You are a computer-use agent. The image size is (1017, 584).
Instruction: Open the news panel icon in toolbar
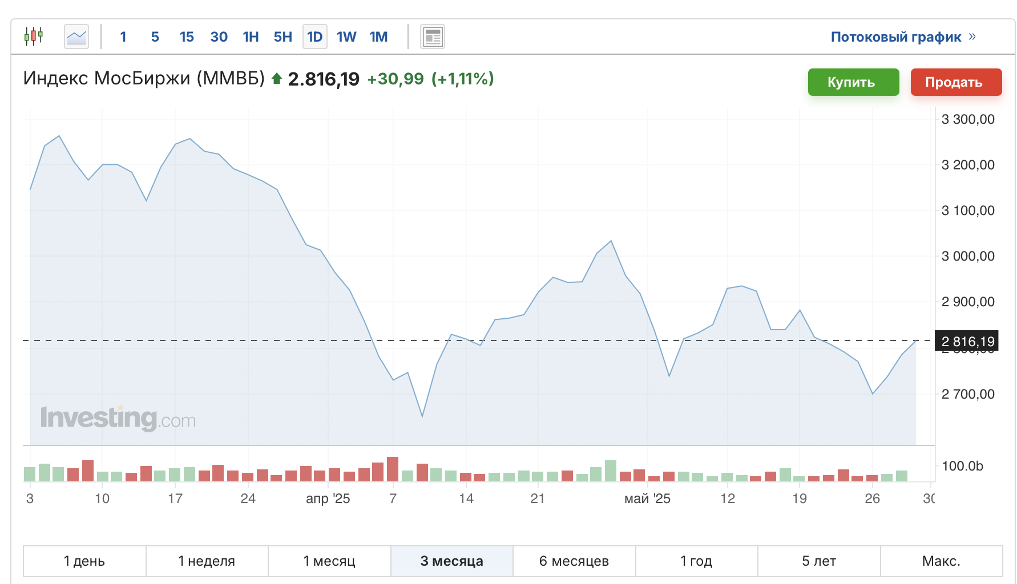click(433, 36)
